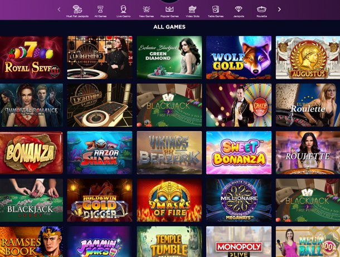Launch the Wolf Gold slot game
This screenshot has width=340, height=257.
pyautogui.click(x=239, y=57)
